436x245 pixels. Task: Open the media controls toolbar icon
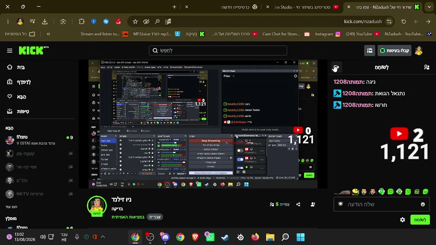coord(32,21)
